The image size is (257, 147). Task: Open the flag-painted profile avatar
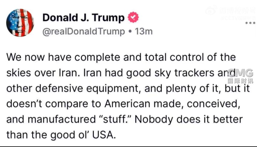[x=20, y=23]
